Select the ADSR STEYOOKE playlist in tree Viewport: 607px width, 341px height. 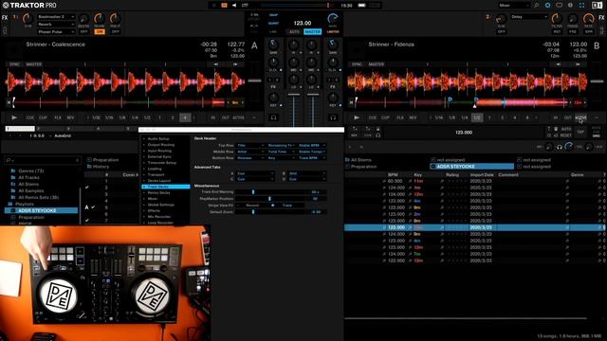coord(42,210)
